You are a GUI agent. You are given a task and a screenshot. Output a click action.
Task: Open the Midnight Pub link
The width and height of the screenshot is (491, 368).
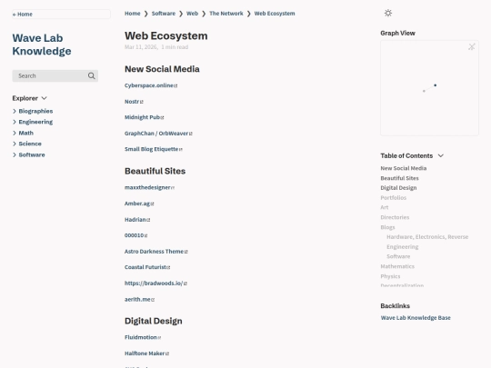(144, 117)
